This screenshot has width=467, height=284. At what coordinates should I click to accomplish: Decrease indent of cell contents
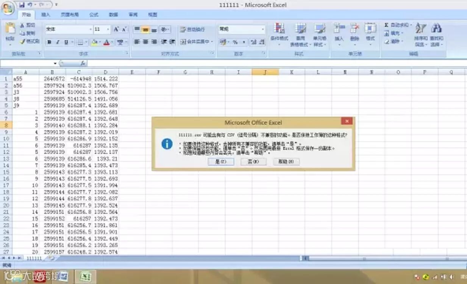tap(164, 42)
